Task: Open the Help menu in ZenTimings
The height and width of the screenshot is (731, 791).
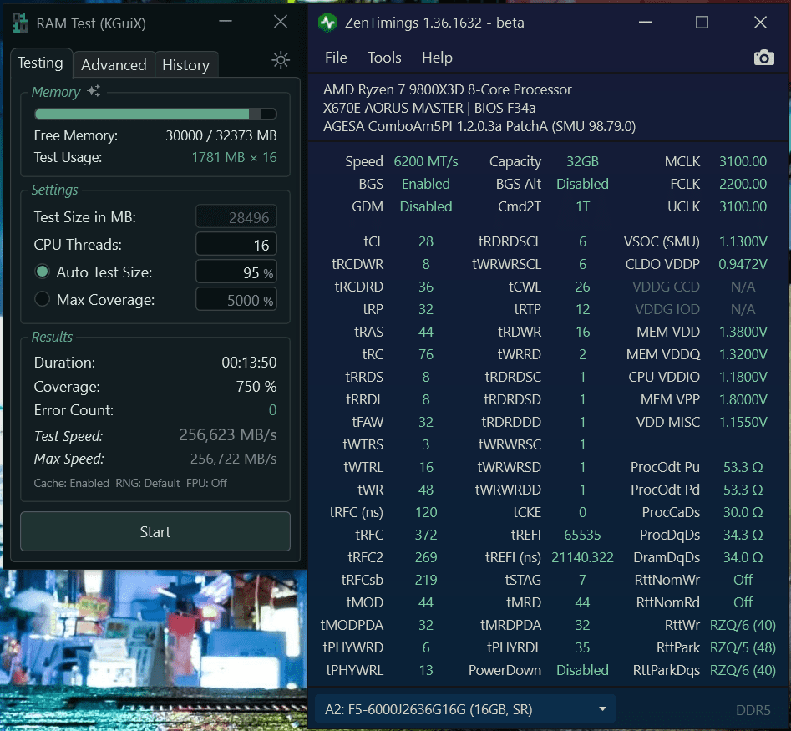Action: pyautogui.click(x=437, y=58)
